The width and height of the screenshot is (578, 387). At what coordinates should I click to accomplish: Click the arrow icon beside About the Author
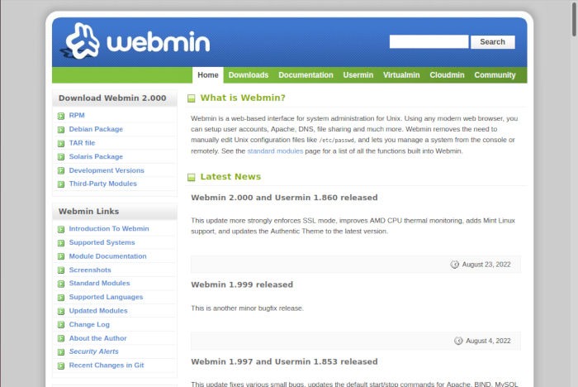[x=61, y=338]
